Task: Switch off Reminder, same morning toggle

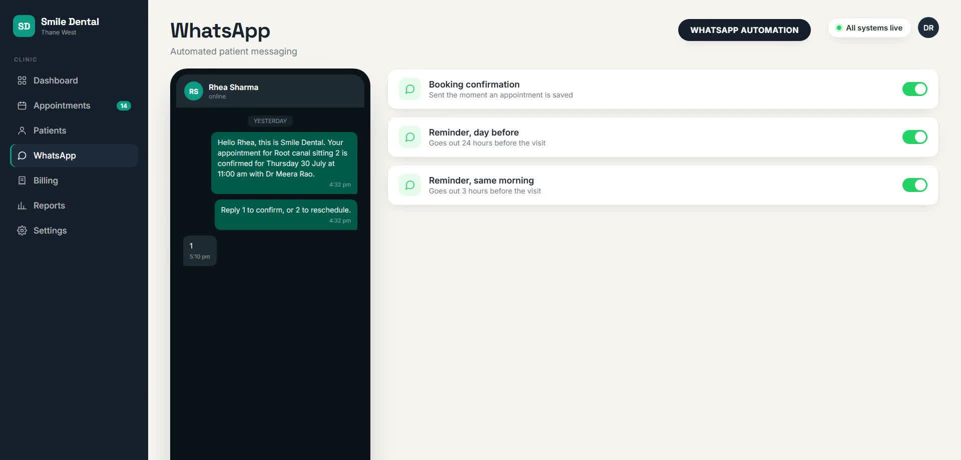Action: 915,185
